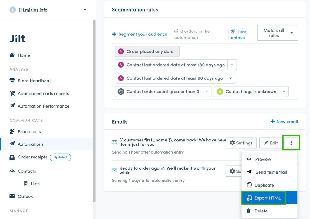Click envelope icon of first email
The image size is (310, 219).
point(114,142)
